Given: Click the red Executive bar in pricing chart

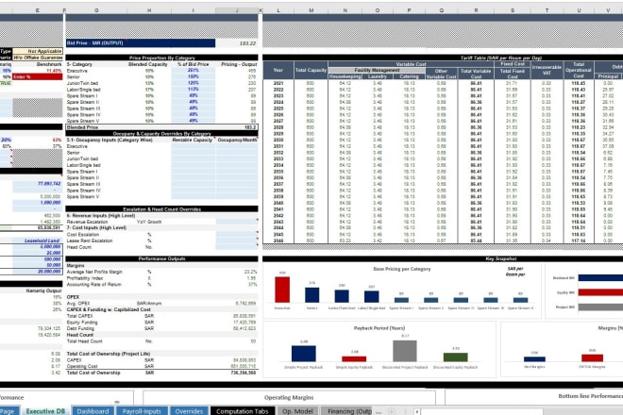Looking at the screenshot, I should point(282,290).
